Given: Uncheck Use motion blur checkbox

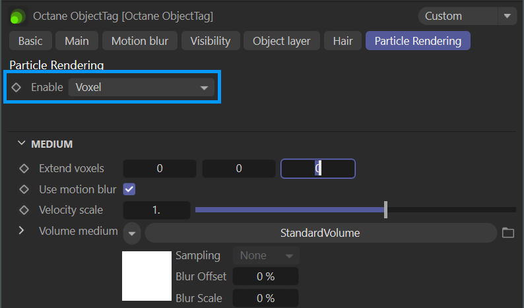Looking at the screenshot, I should (x=129, y=189).
